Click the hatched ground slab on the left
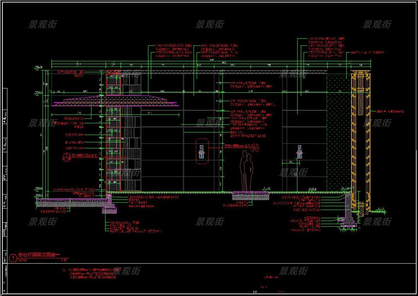Screen dimensions: 418x296 coord(70,202)
